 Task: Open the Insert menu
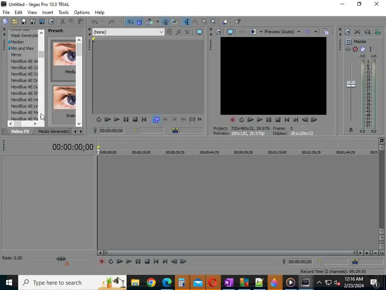click(47, 12)
